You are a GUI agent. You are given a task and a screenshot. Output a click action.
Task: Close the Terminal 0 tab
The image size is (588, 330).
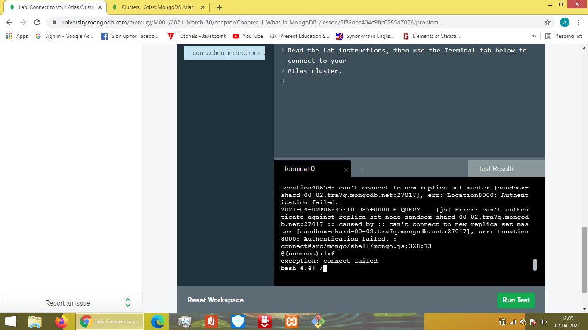point(346,170)
